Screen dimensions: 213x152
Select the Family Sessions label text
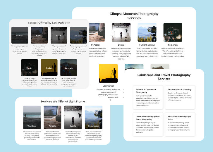click(x=147, y=45)
